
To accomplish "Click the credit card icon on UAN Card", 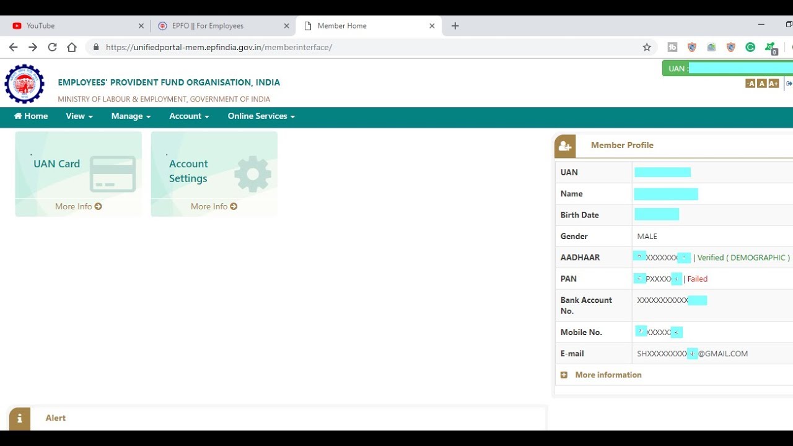I will (113, 174).
